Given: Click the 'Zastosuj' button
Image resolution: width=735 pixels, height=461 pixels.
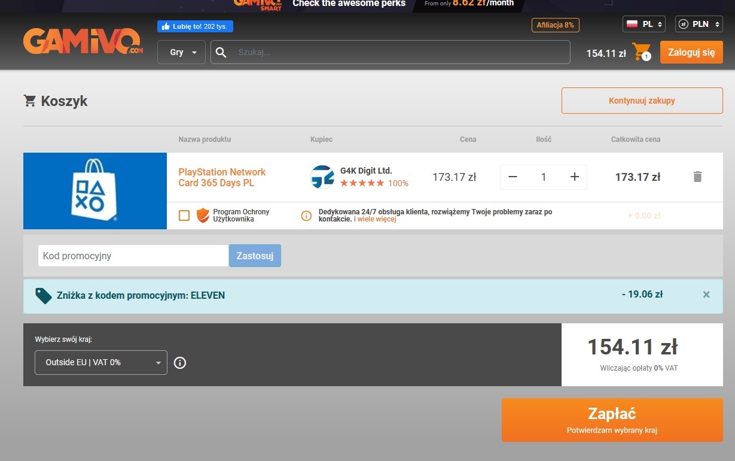Looking at the screenshot, I should [255, 256].
